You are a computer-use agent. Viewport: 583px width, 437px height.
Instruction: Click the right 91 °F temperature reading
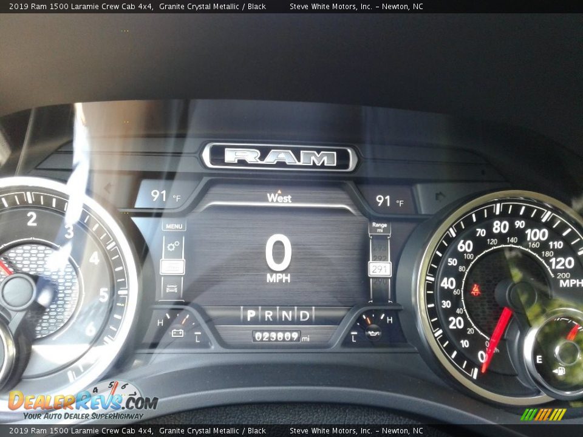[389, 201]
